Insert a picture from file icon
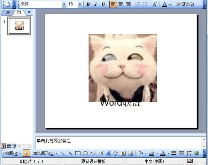 pyautogui.click(x=131, y=153)
